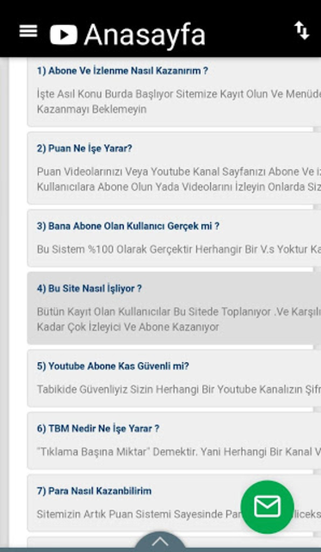Click answer text Bütün Kayıt Olan Kullanıcılar
The height and width of the screenshot is (552, 321).
pos(179,319)
